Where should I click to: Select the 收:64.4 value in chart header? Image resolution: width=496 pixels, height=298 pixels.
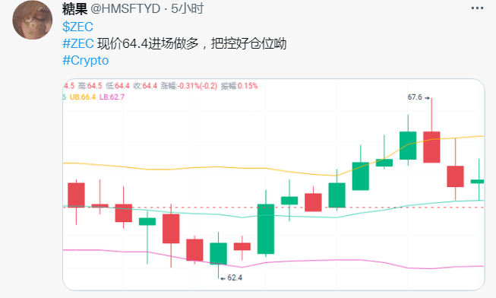(145, 86)
